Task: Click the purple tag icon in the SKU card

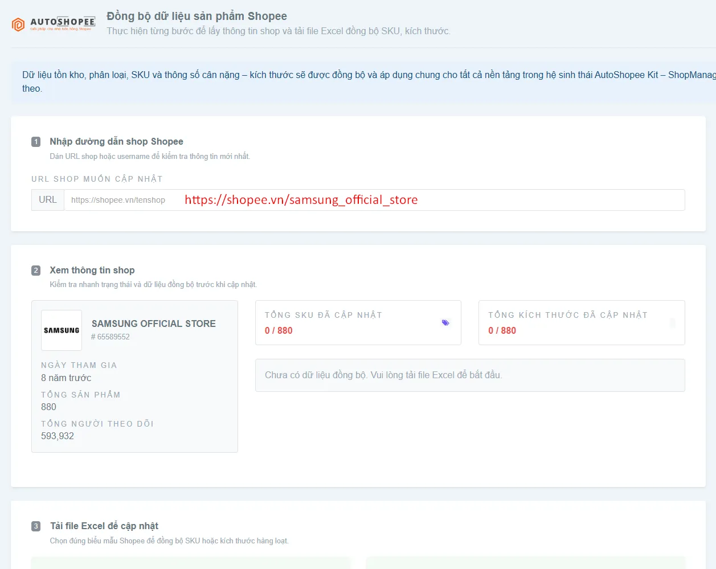Action: tap(445, 323)
